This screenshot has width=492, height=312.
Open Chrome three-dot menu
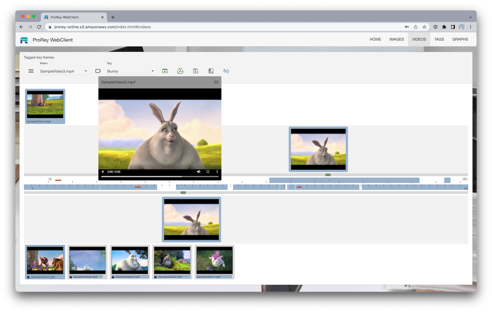[470, 27]
